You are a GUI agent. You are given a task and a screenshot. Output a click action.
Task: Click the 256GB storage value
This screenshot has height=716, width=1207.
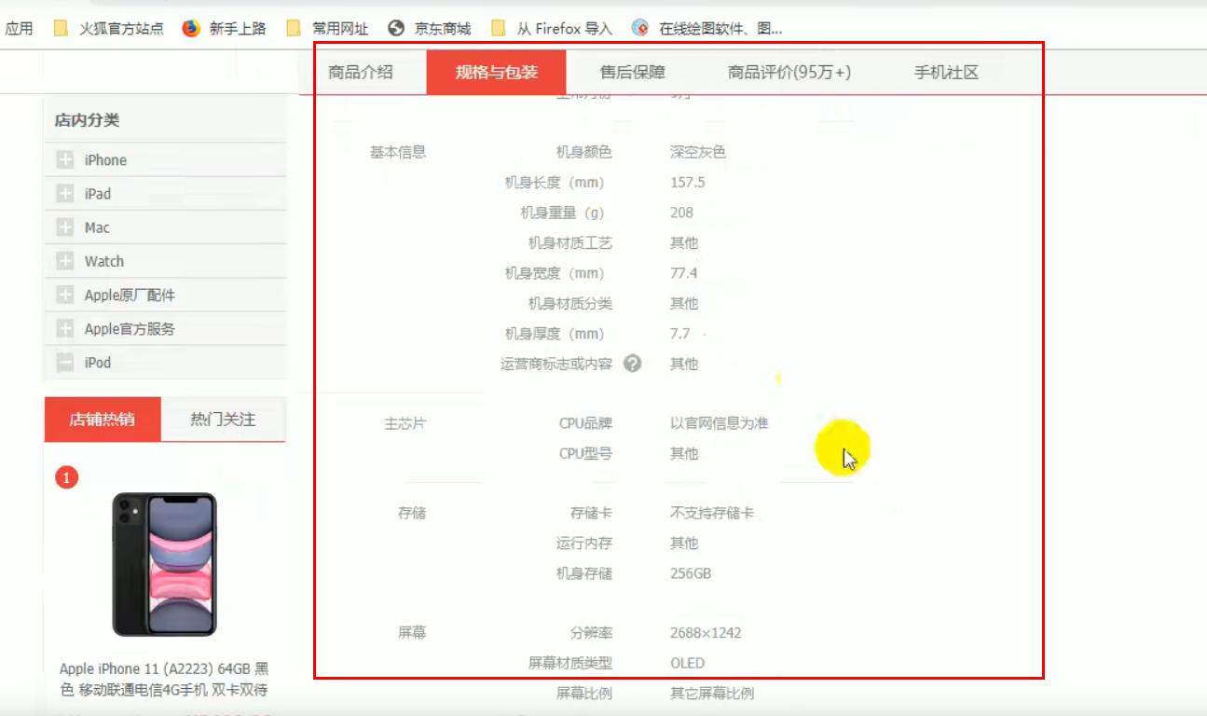point(691,573)
